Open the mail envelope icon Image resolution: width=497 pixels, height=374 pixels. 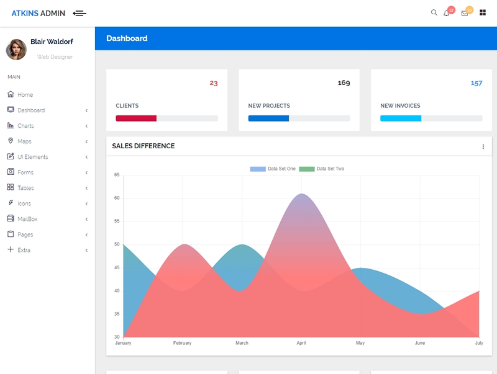pyautogui.click(x=464, y=13)
